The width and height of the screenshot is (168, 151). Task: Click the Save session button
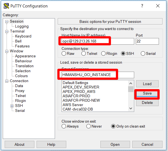pos(147,93)
